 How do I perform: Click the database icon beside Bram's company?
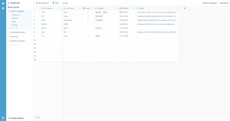point(9,11)
